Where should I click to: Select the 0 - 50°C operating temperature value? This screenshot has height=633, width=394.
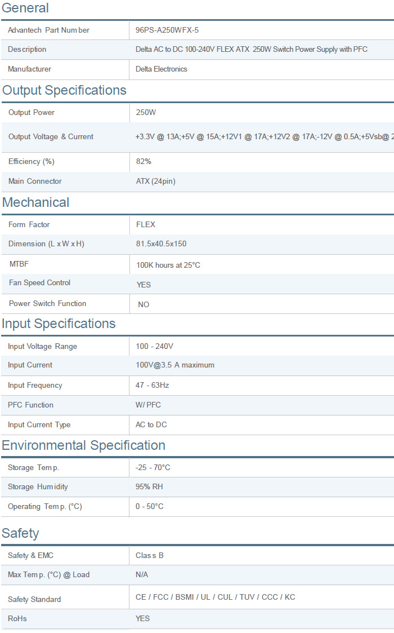149,507
